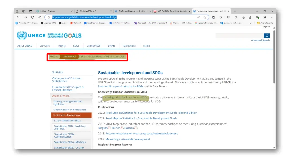Open the Open UNECE menu

coord(93,46)
